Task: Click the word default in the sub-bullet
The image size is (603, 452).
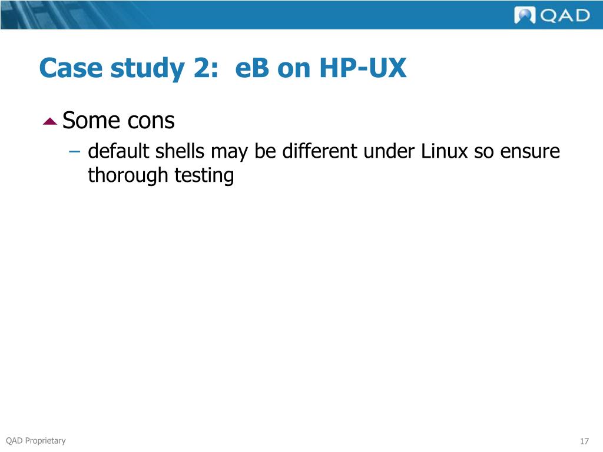Action: click(118, 151)
